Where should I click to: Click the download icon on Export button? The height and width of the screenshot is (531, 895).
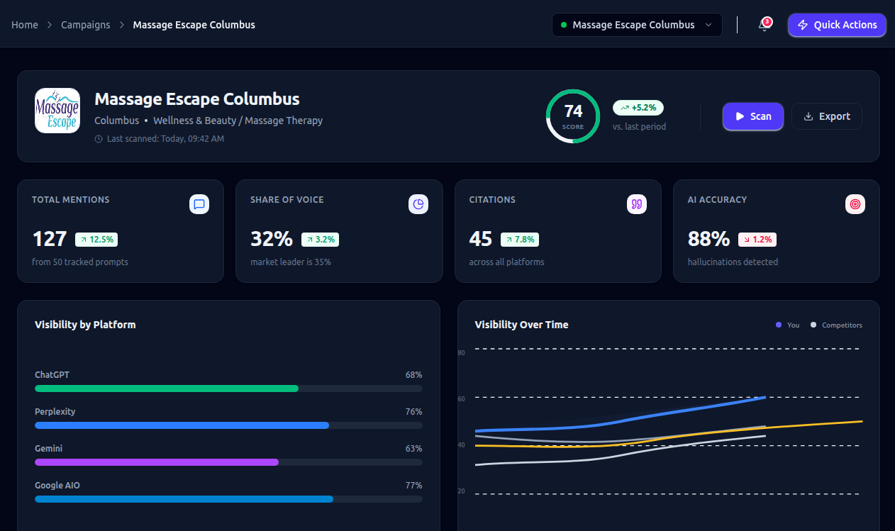[808, 116]
